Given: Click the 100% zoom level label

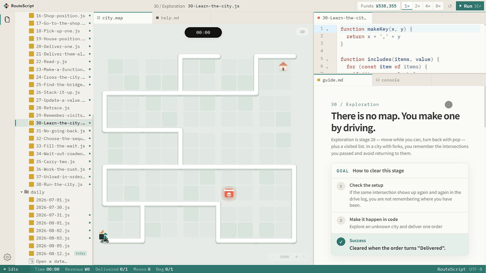Looking at the screenshot, I should pyautogui.click(x=284, y=257).
